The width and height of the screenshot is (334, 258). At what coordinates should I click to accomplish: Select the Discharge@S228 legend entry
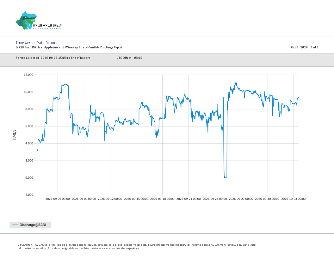[30, 225]
